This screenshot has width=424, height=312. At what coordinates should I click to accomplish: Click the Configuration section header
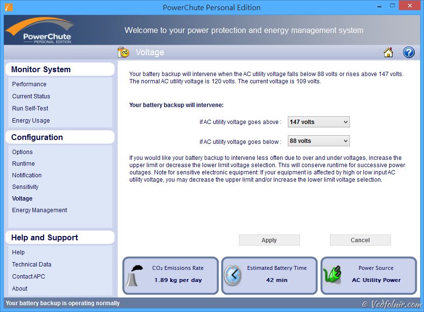(x=60, y=137)
